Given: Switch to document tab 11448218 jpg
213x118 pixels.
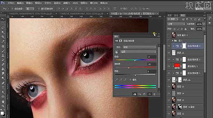Looking at the screenshot, I should coord(82,14).
